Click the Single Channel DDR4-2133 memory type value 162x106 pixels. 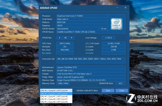pos(91,80)
